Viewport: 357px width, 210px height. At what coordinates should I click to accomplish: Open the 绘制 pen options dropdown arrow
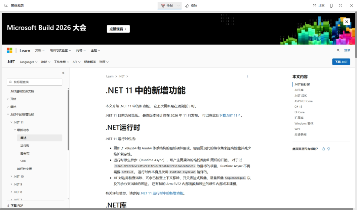pyautogui.click(x=178, y=6)
